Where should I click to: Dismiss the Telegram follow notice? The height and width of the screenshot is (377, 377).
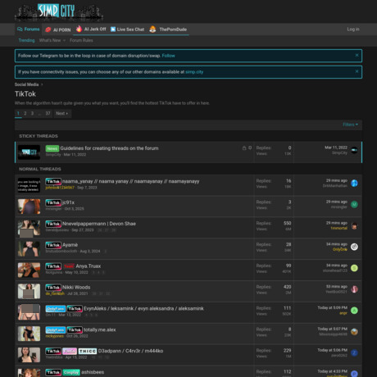pyautogui.click(x=357, y=55)
